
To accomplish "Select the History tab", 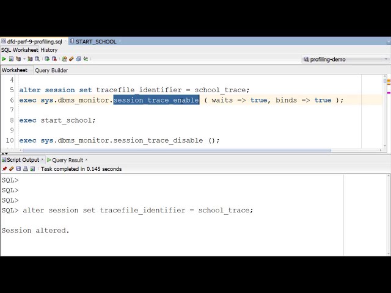I will point(49,50).
